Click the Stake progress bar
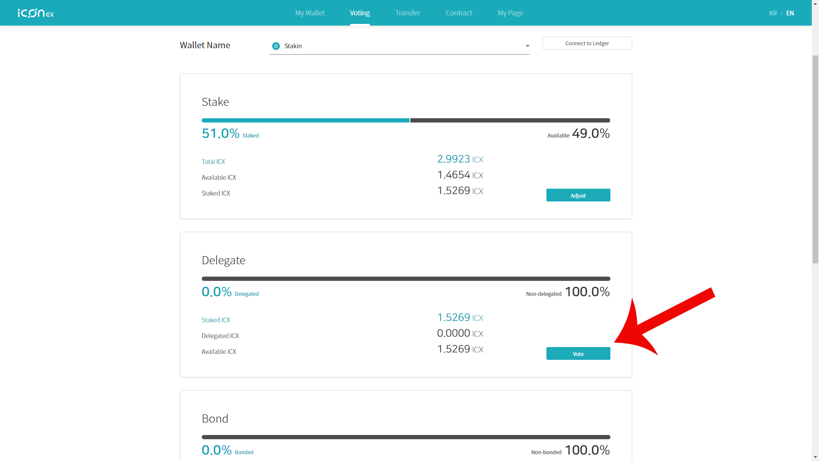 [405, 120]
